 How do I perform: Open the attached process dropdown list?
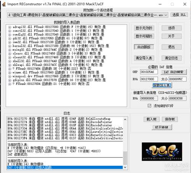pos(166,15)
